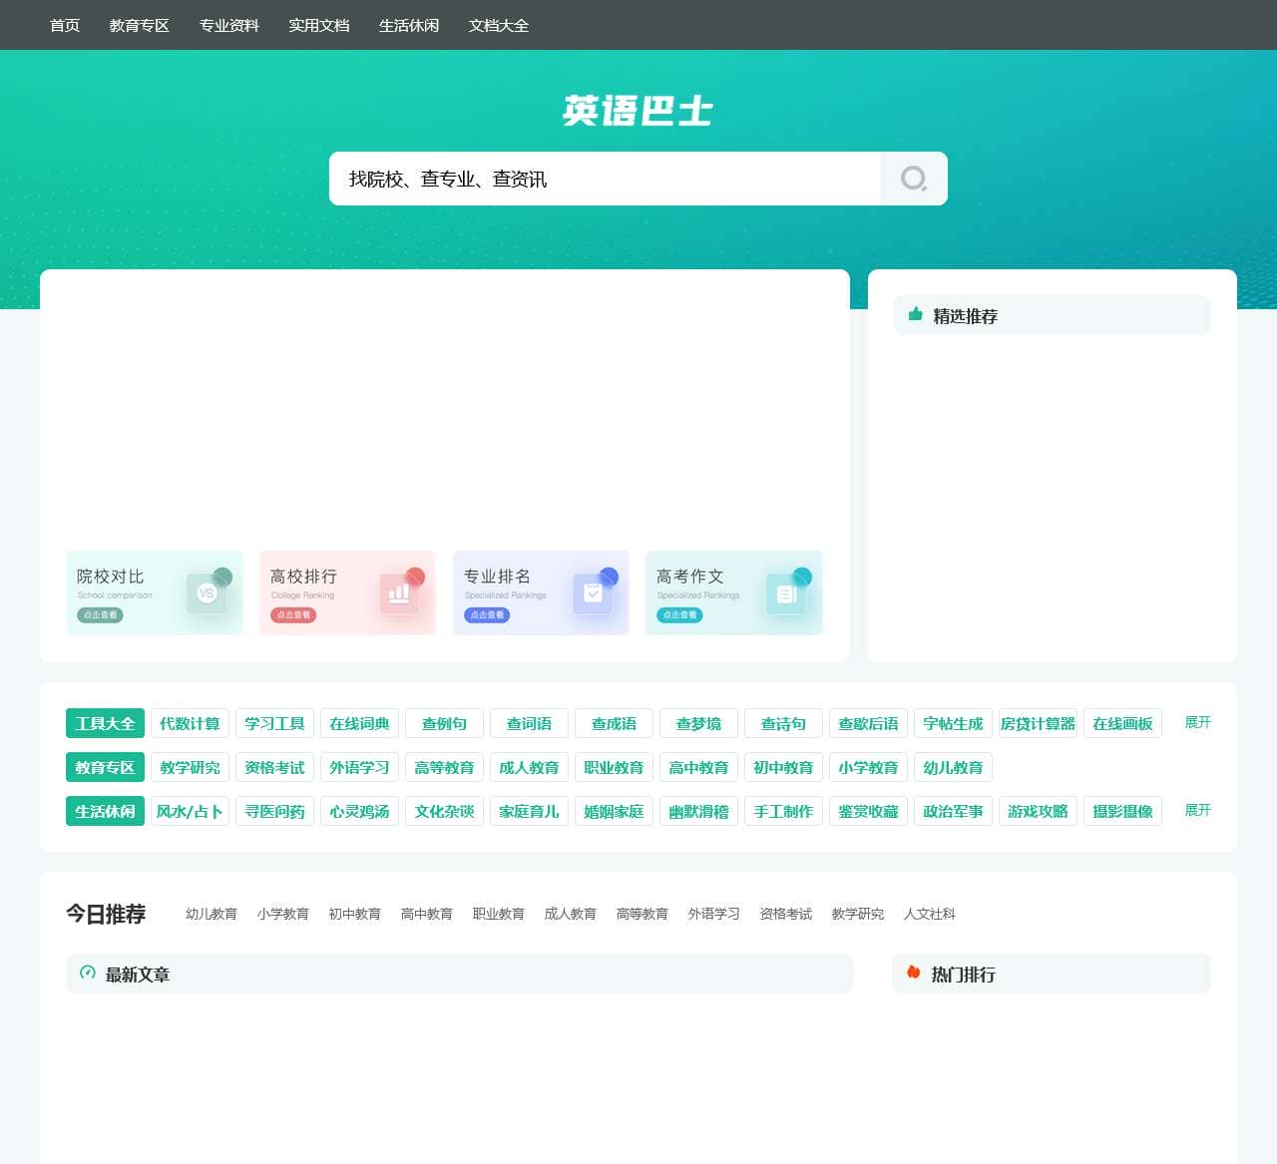Click the 点击查看 button on 院校对比
Image resolution: width=1277 pixels, height=1164 pixels.
coord(100,615)
